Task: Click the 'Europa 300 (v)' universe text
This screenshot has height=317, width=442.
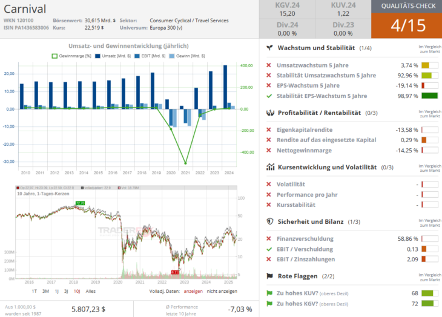Action: click(x=166, y=28)
